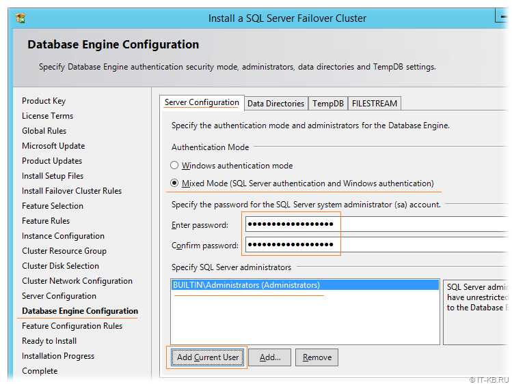Select BUILTIN\Administrators in the administrators list
512x384 pixels.
(246, 285)
